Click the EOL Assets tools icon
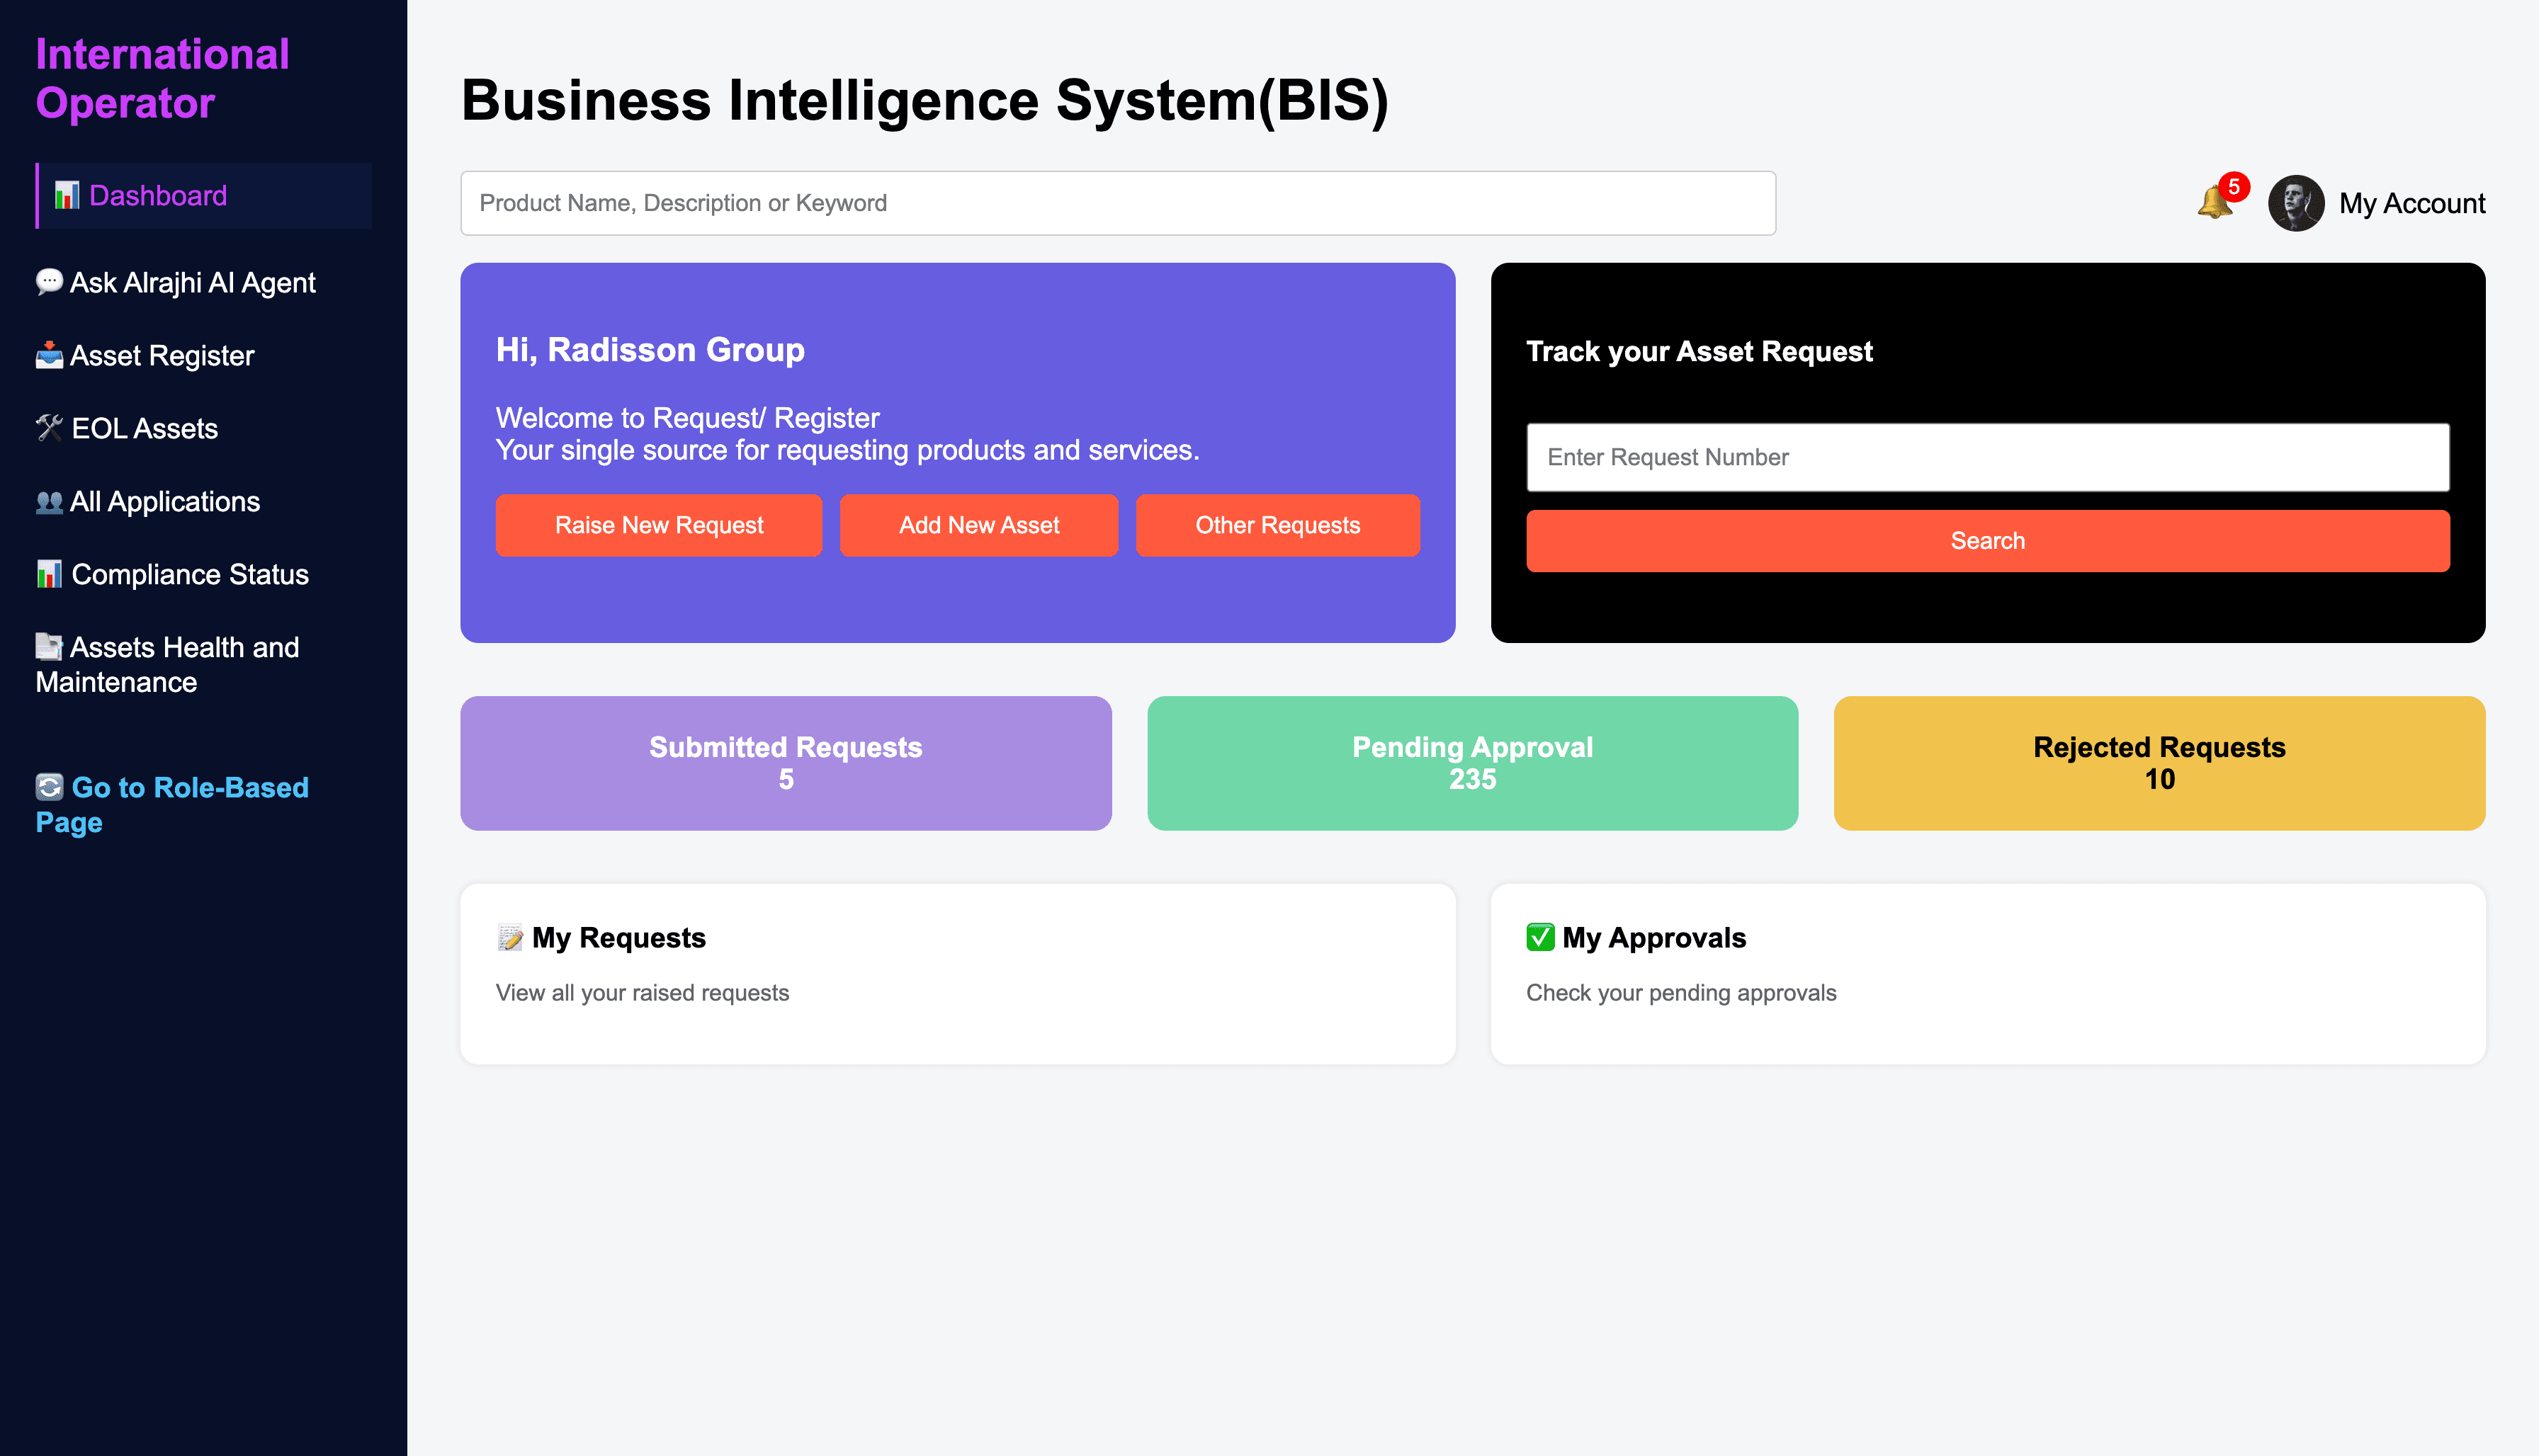This screenshot has height=1456, width=2539. pyautogui.click(x=49, y=428)
